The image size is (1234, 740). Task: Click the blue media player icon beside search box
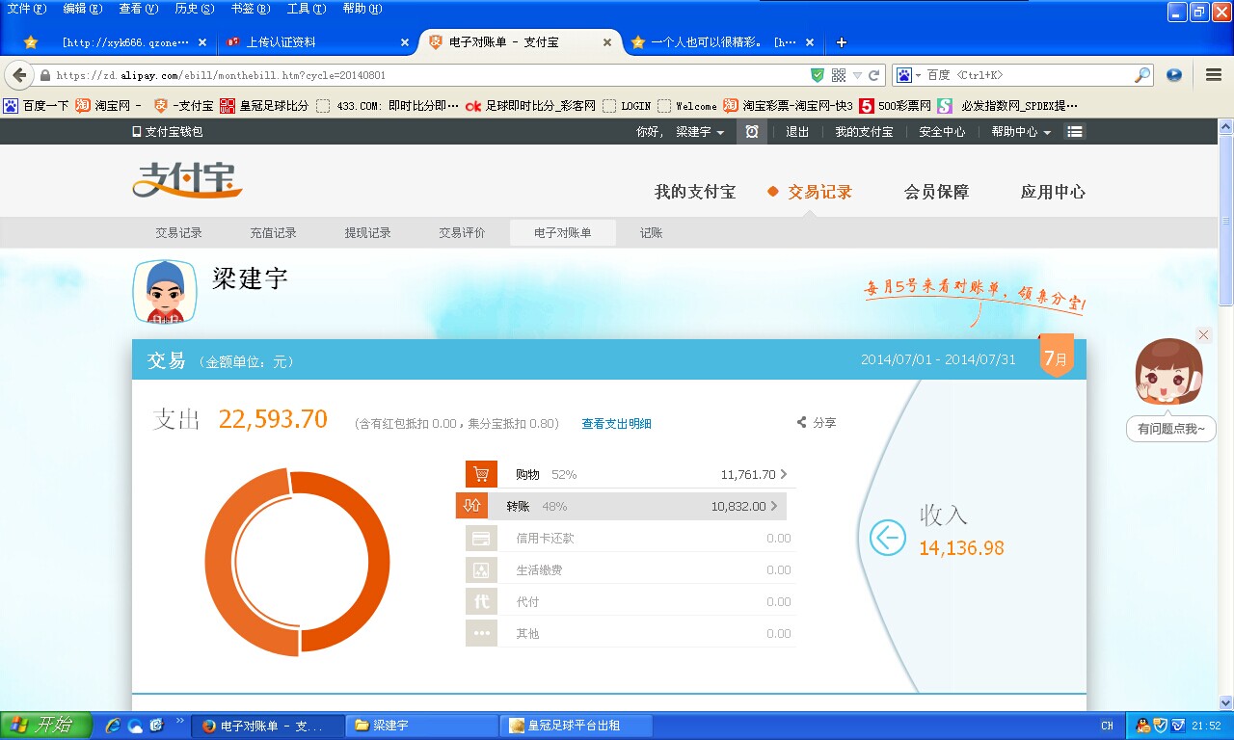tap(1173, 75)
